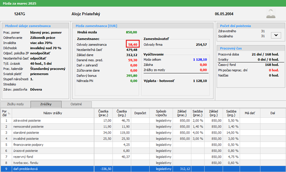Click the employee avatar photo placeholder
This screenshot has height=172, width=286.
tap(271, 14)
